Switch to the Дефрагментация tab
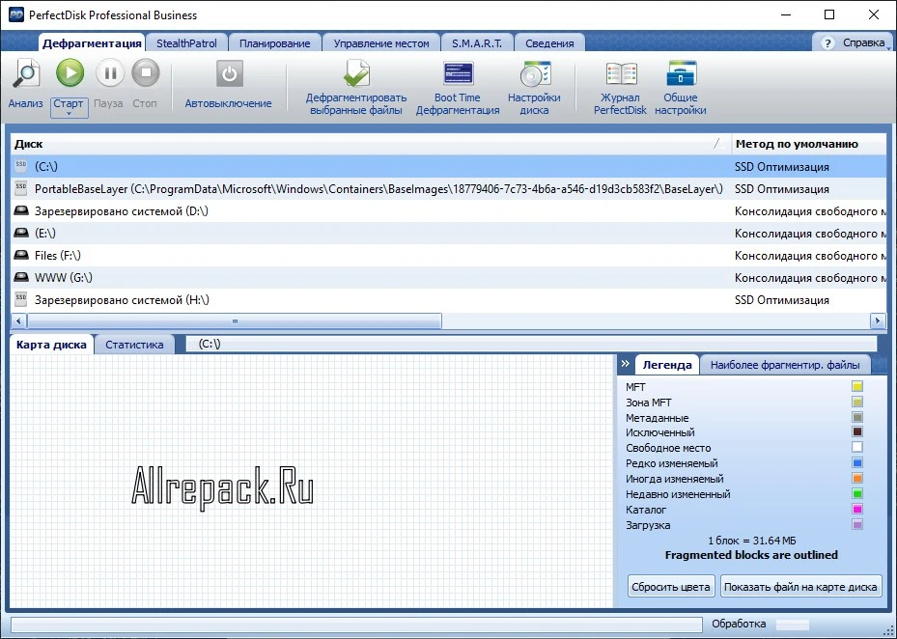This screenshot has width=897, height=639. tap(92, 43)
